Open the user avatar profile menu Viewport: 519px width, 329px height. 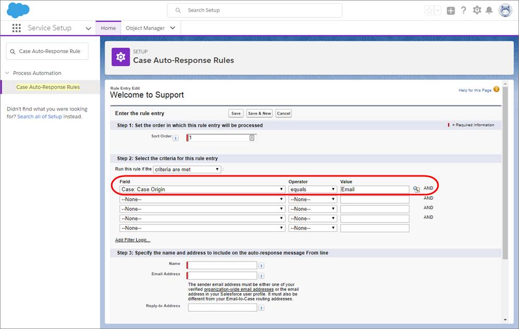click(x=505, y=10)
